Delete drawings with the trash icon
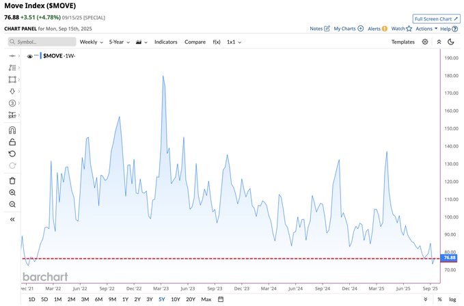The width and height of the screenshot is (464, 306). [12, 180]
